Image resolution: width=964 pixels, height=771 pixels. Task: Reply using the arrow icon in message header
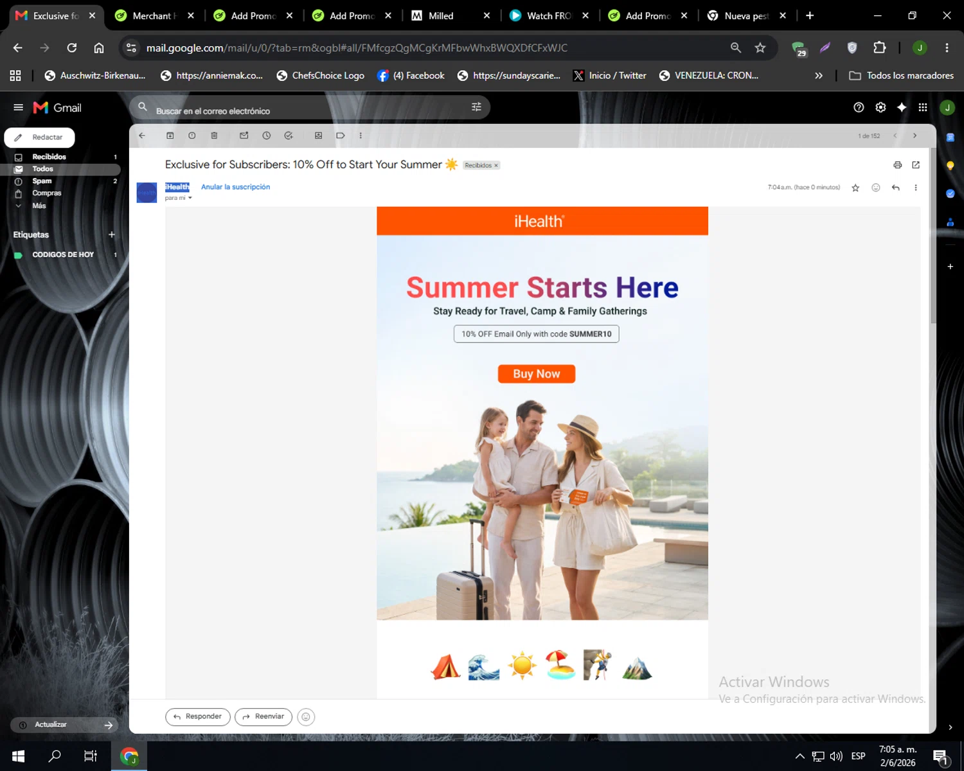point(896,188)
